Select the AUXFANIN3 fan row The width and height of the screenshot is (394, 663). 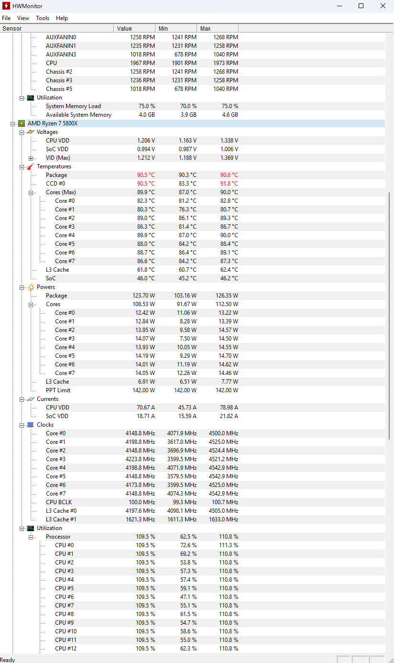[192, 55]
